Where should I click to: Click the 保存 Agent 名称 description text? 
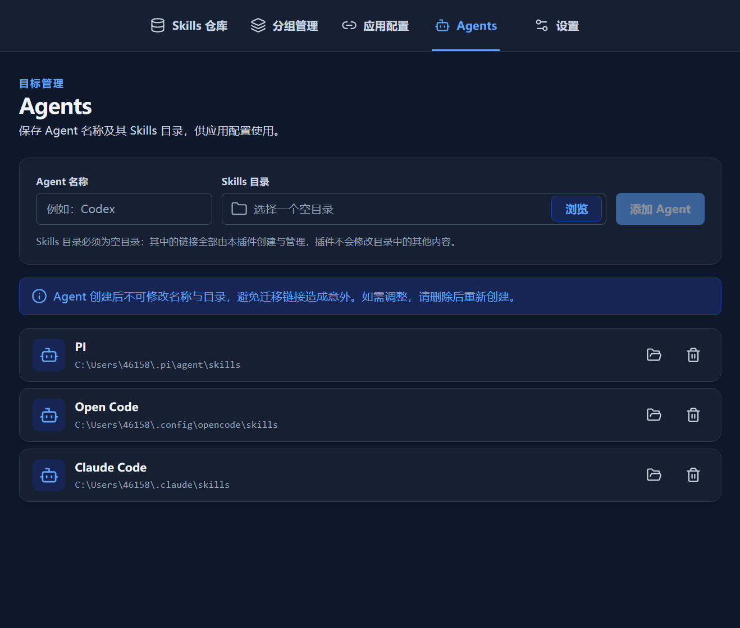point(150,131)
